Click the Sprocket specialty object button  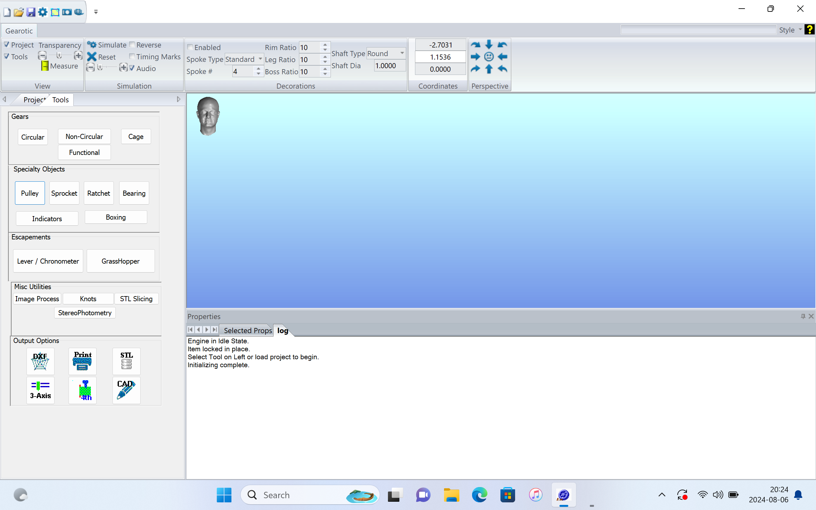[64, 193]
